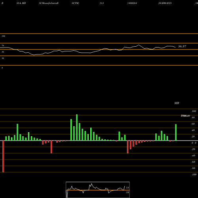The height and width of the screenshot is (198, 198).
Task: Click the MR label above lower chart
Action: pos(177,103)
